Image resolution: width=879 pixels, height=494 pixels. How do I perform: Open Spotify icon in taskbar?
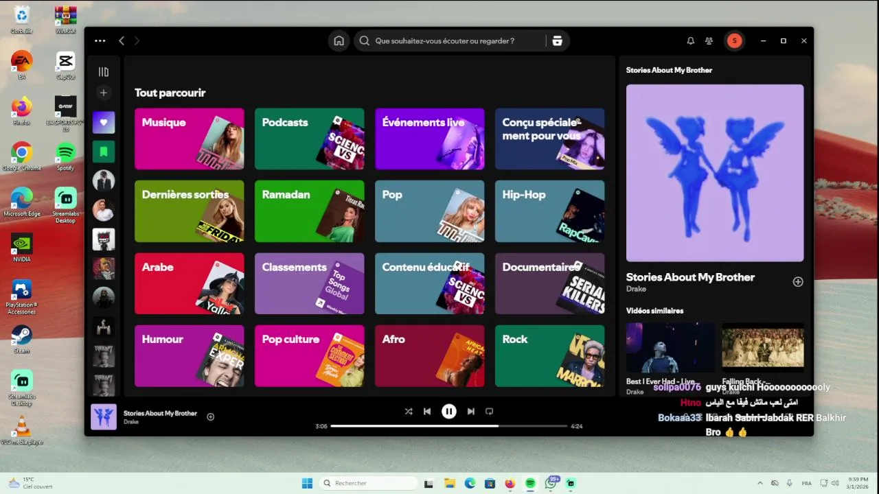pos(530,483)
